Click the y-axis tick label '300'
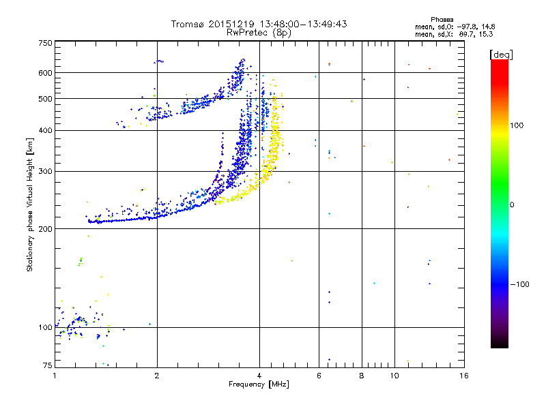546x409 pixels. pyautogui.click(x=45, y=172)
